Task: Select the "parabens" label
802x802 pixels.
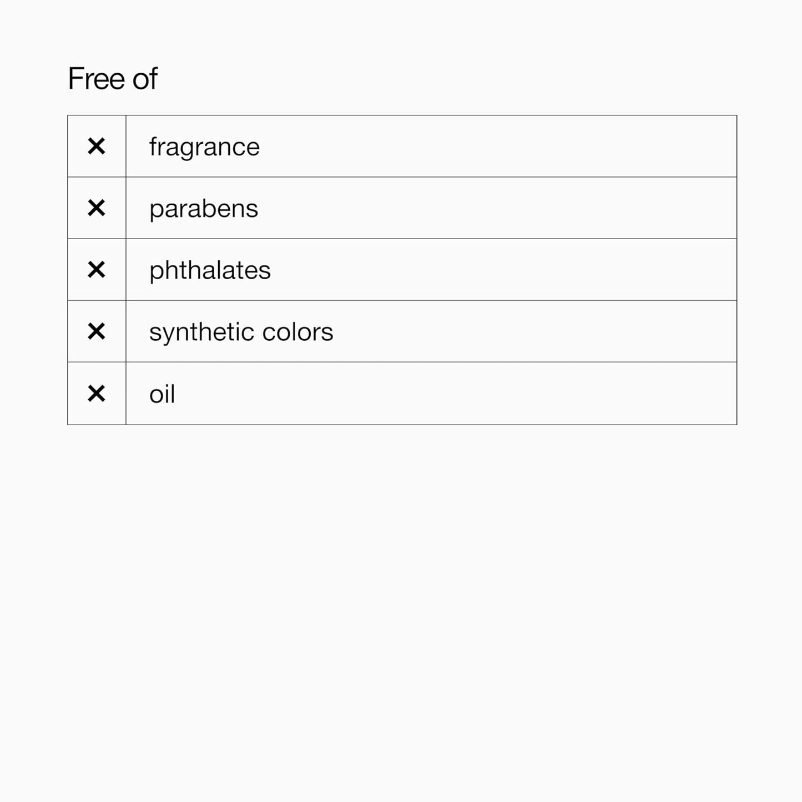Action: click(204, 209)
